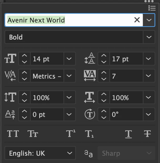
Task: Click the tracking value field showing 7
Action: [126, 76]
